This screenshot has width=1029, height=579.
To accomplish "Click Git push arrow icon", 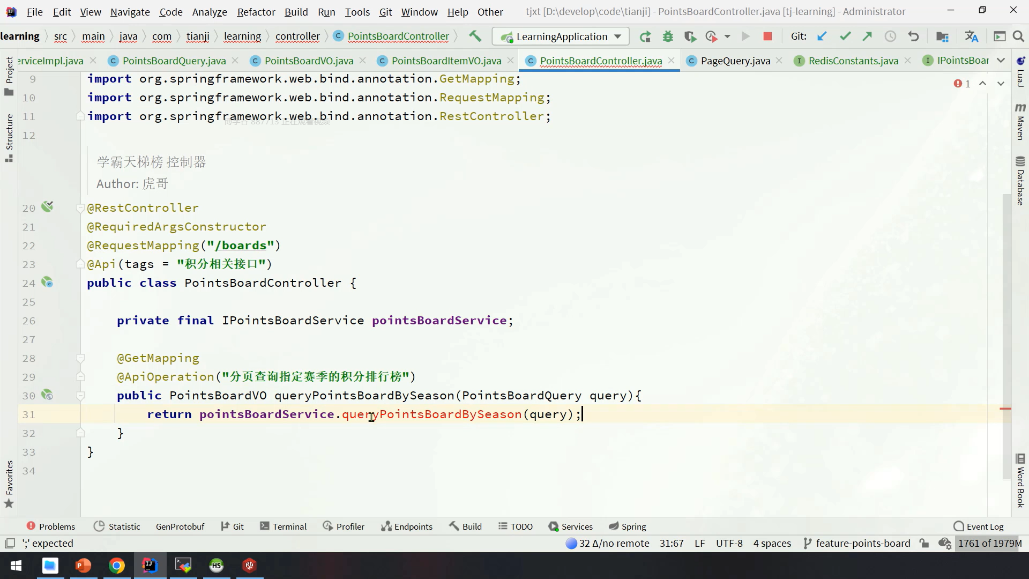I will coord(867,36).
